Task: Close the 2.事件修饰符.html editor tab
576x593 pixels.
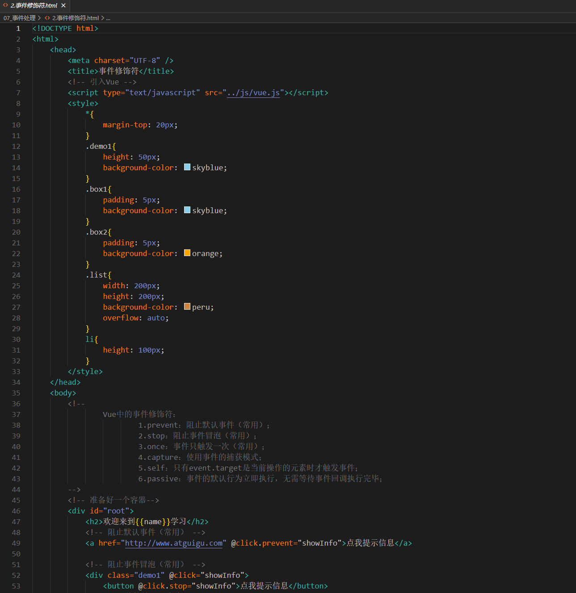Action: pyautogui.click(x=63, y=6)
